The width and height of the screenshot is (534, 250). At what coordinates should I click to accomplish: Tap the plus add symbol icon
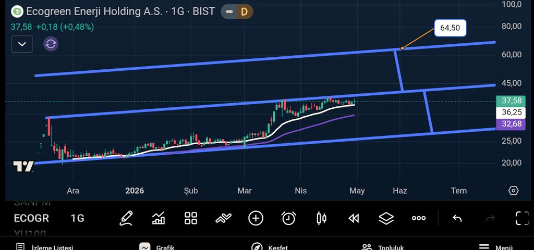click(256, 218)
